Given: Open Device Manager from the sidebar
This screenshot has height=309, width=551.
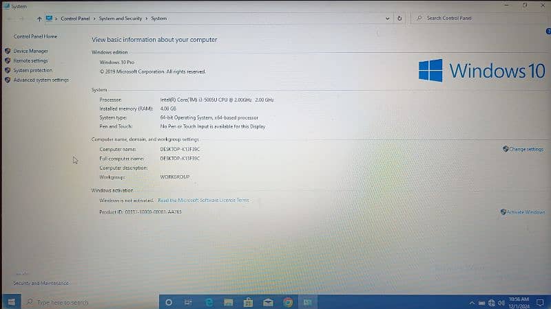Looking at the screenshot, I should pos(30,51).
